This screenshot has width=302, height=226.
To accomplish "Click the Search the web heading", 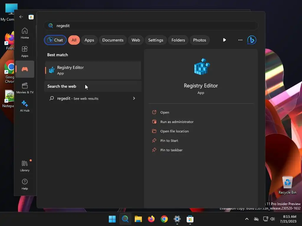I will (x=62, y=86).
